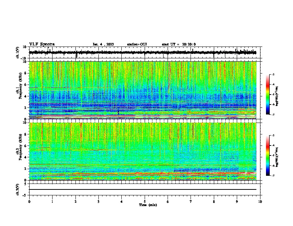Click time axis tick label "1"

(x=53, y=202)
